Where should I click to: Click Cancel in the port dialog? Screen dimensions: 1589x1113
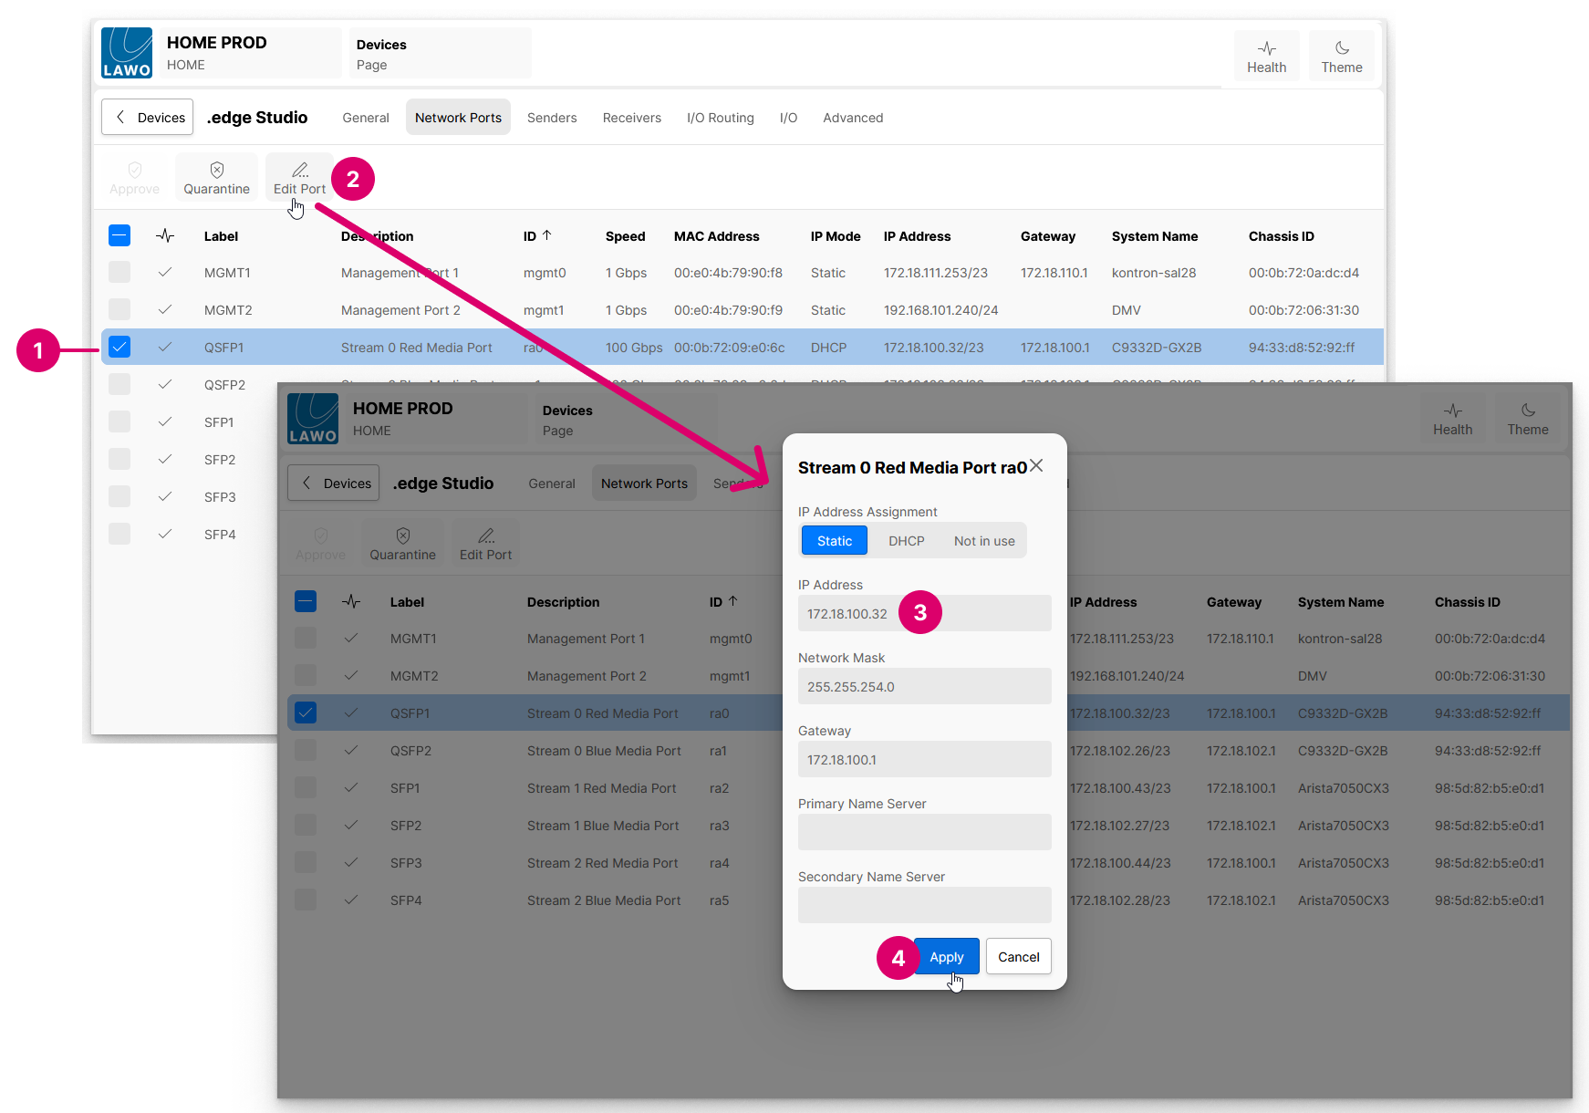[1018, 957]
